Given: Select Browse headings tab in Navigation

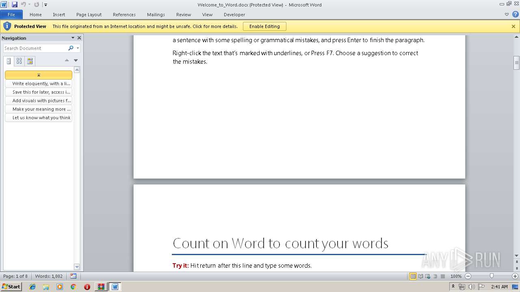Looking at the screenshot, I should pyautogui.click(x=9, y=61).
